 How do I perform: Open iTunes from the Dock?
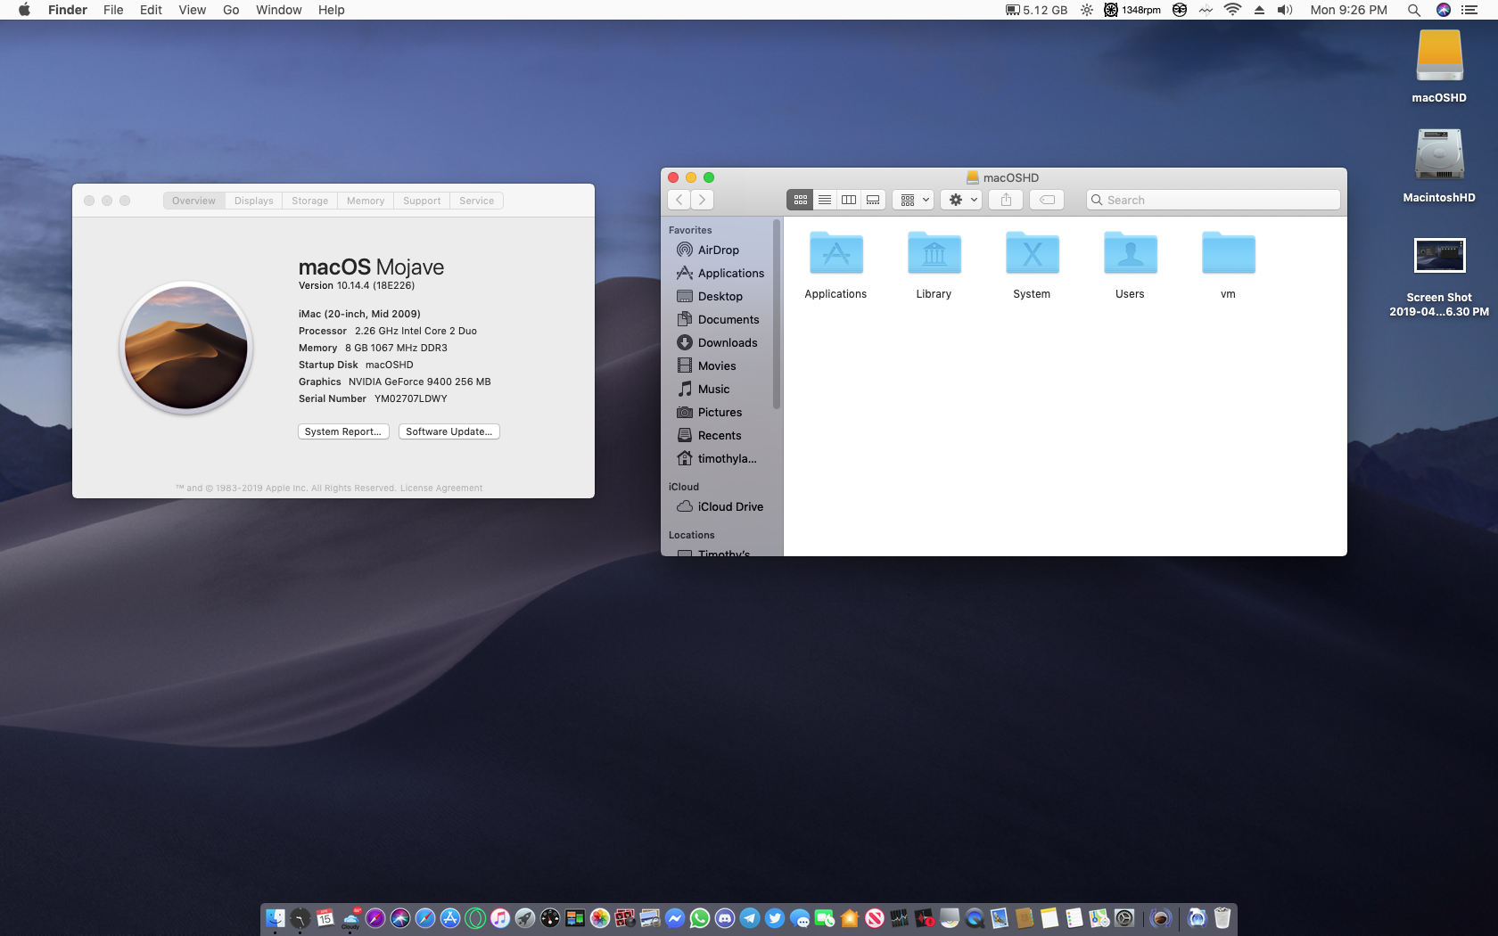[500, 917]
